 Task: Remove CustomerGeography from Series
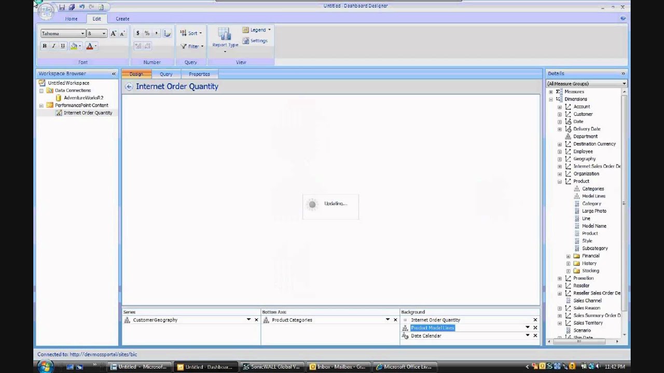pyautogui.click(x=256, y=320)
